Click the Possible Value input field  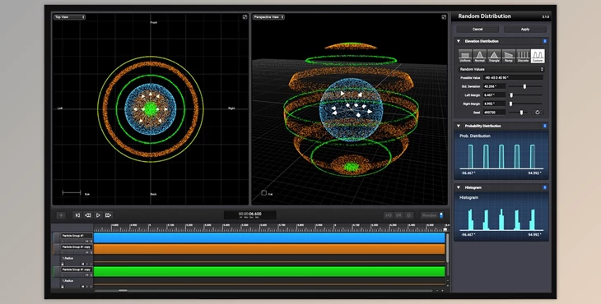point(513,77)
